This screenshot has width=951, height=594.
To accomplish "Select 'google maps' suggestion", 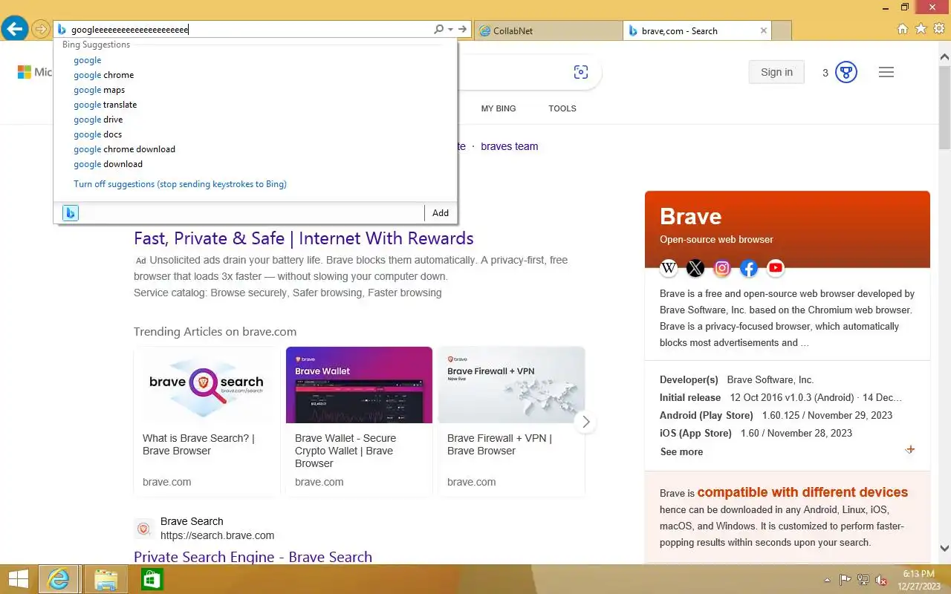I will (100, 90).
